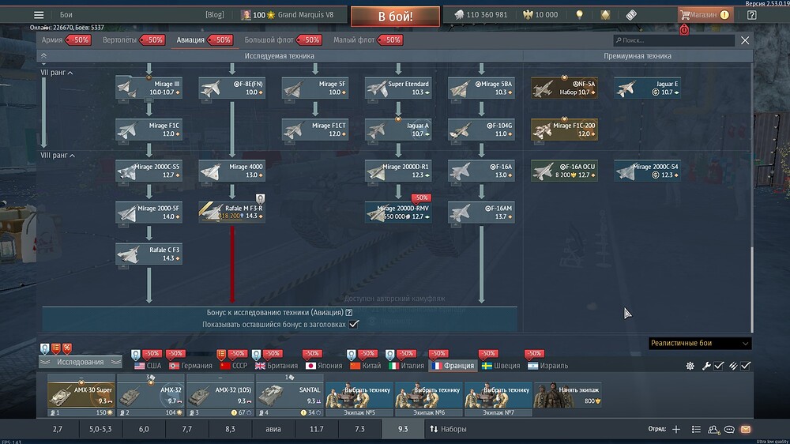Toggle the rightmost checkmark box near presets

(746, 366)
